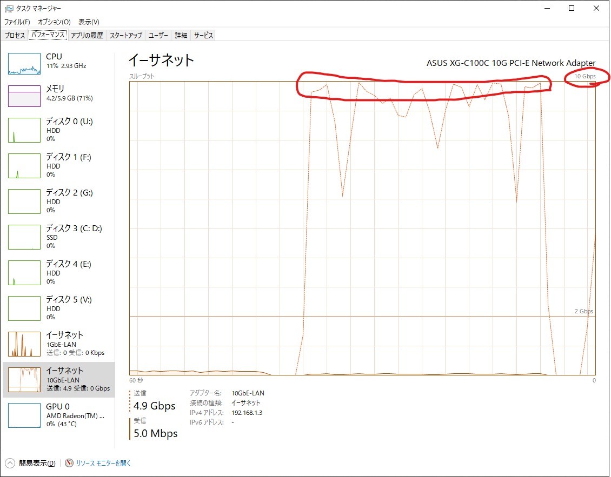Select ディスク 5 (V:) graph thumbnail
Image resolution: width=611 pixels, height=477 pixels.
(24, 308)
